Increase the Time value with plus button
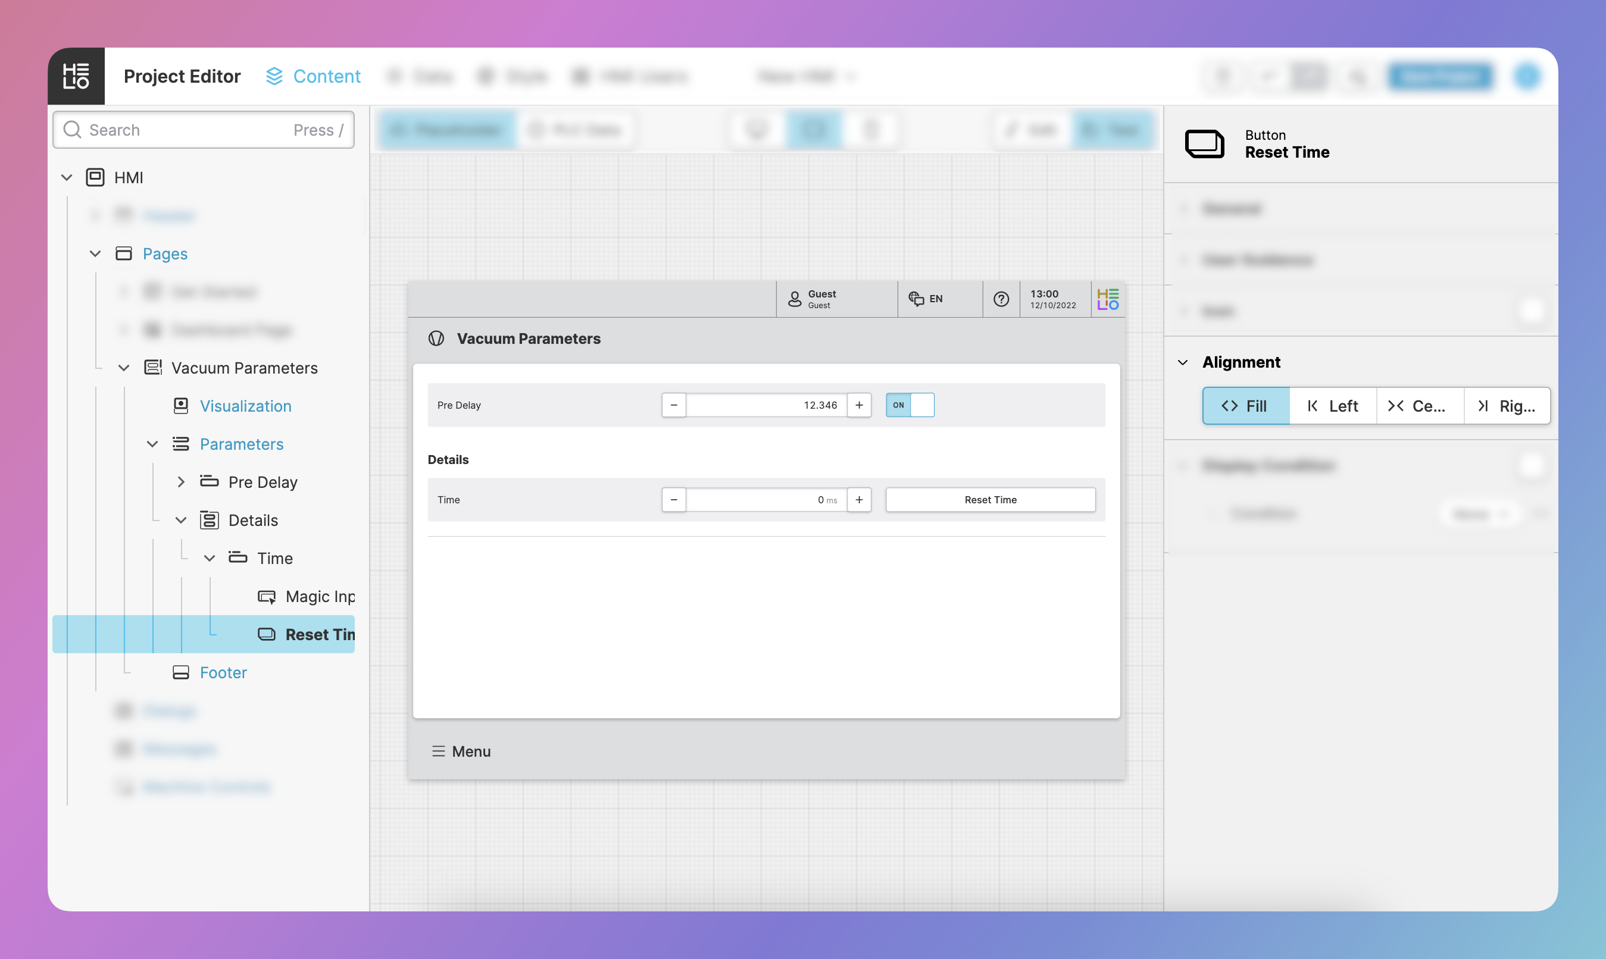1606x959 pixels. (858, 500)
